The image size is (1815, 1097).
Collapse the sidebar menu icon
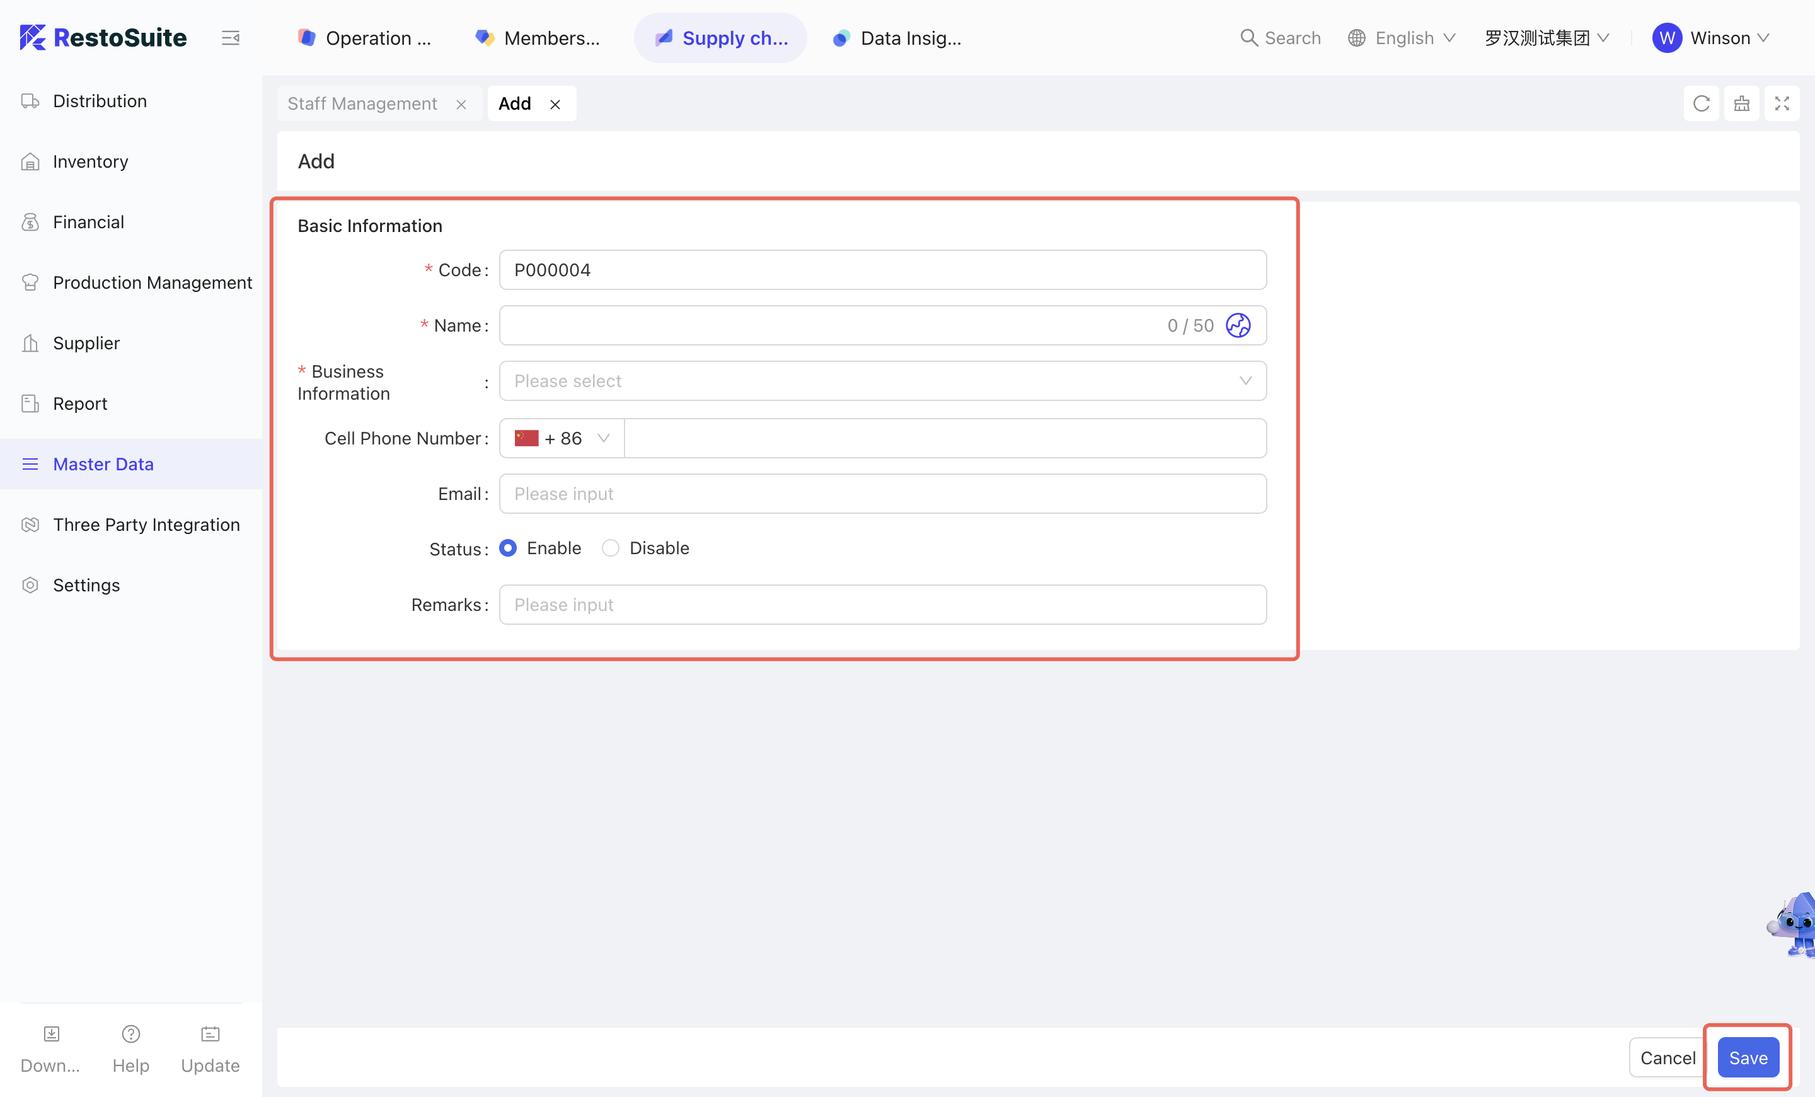(231, 38)
